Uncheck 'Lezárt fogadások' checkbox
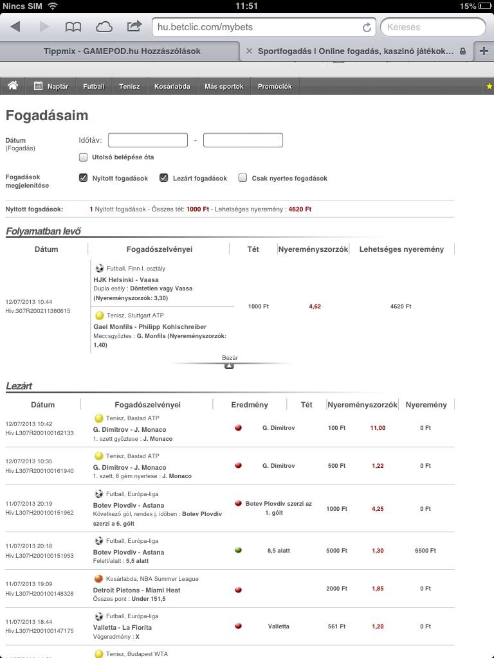 click(164, 178)
